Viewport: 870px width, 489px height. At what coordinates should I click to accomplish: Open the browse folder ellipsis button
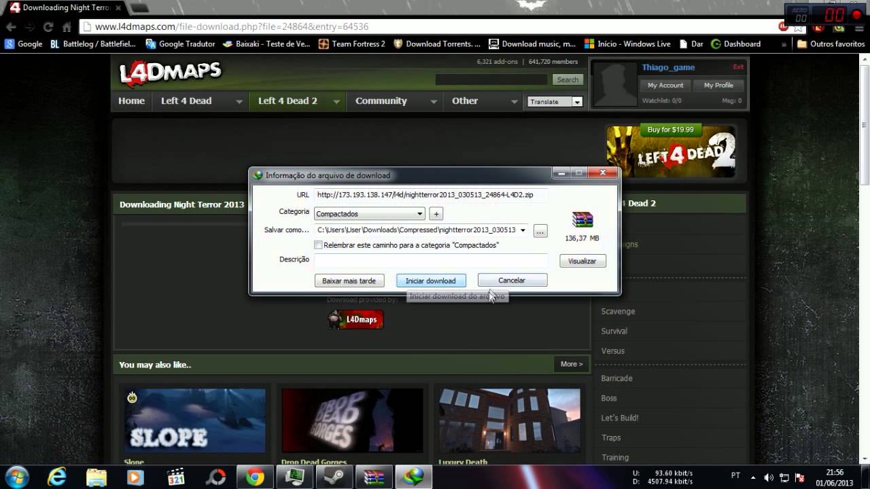(x=540, y=231)
